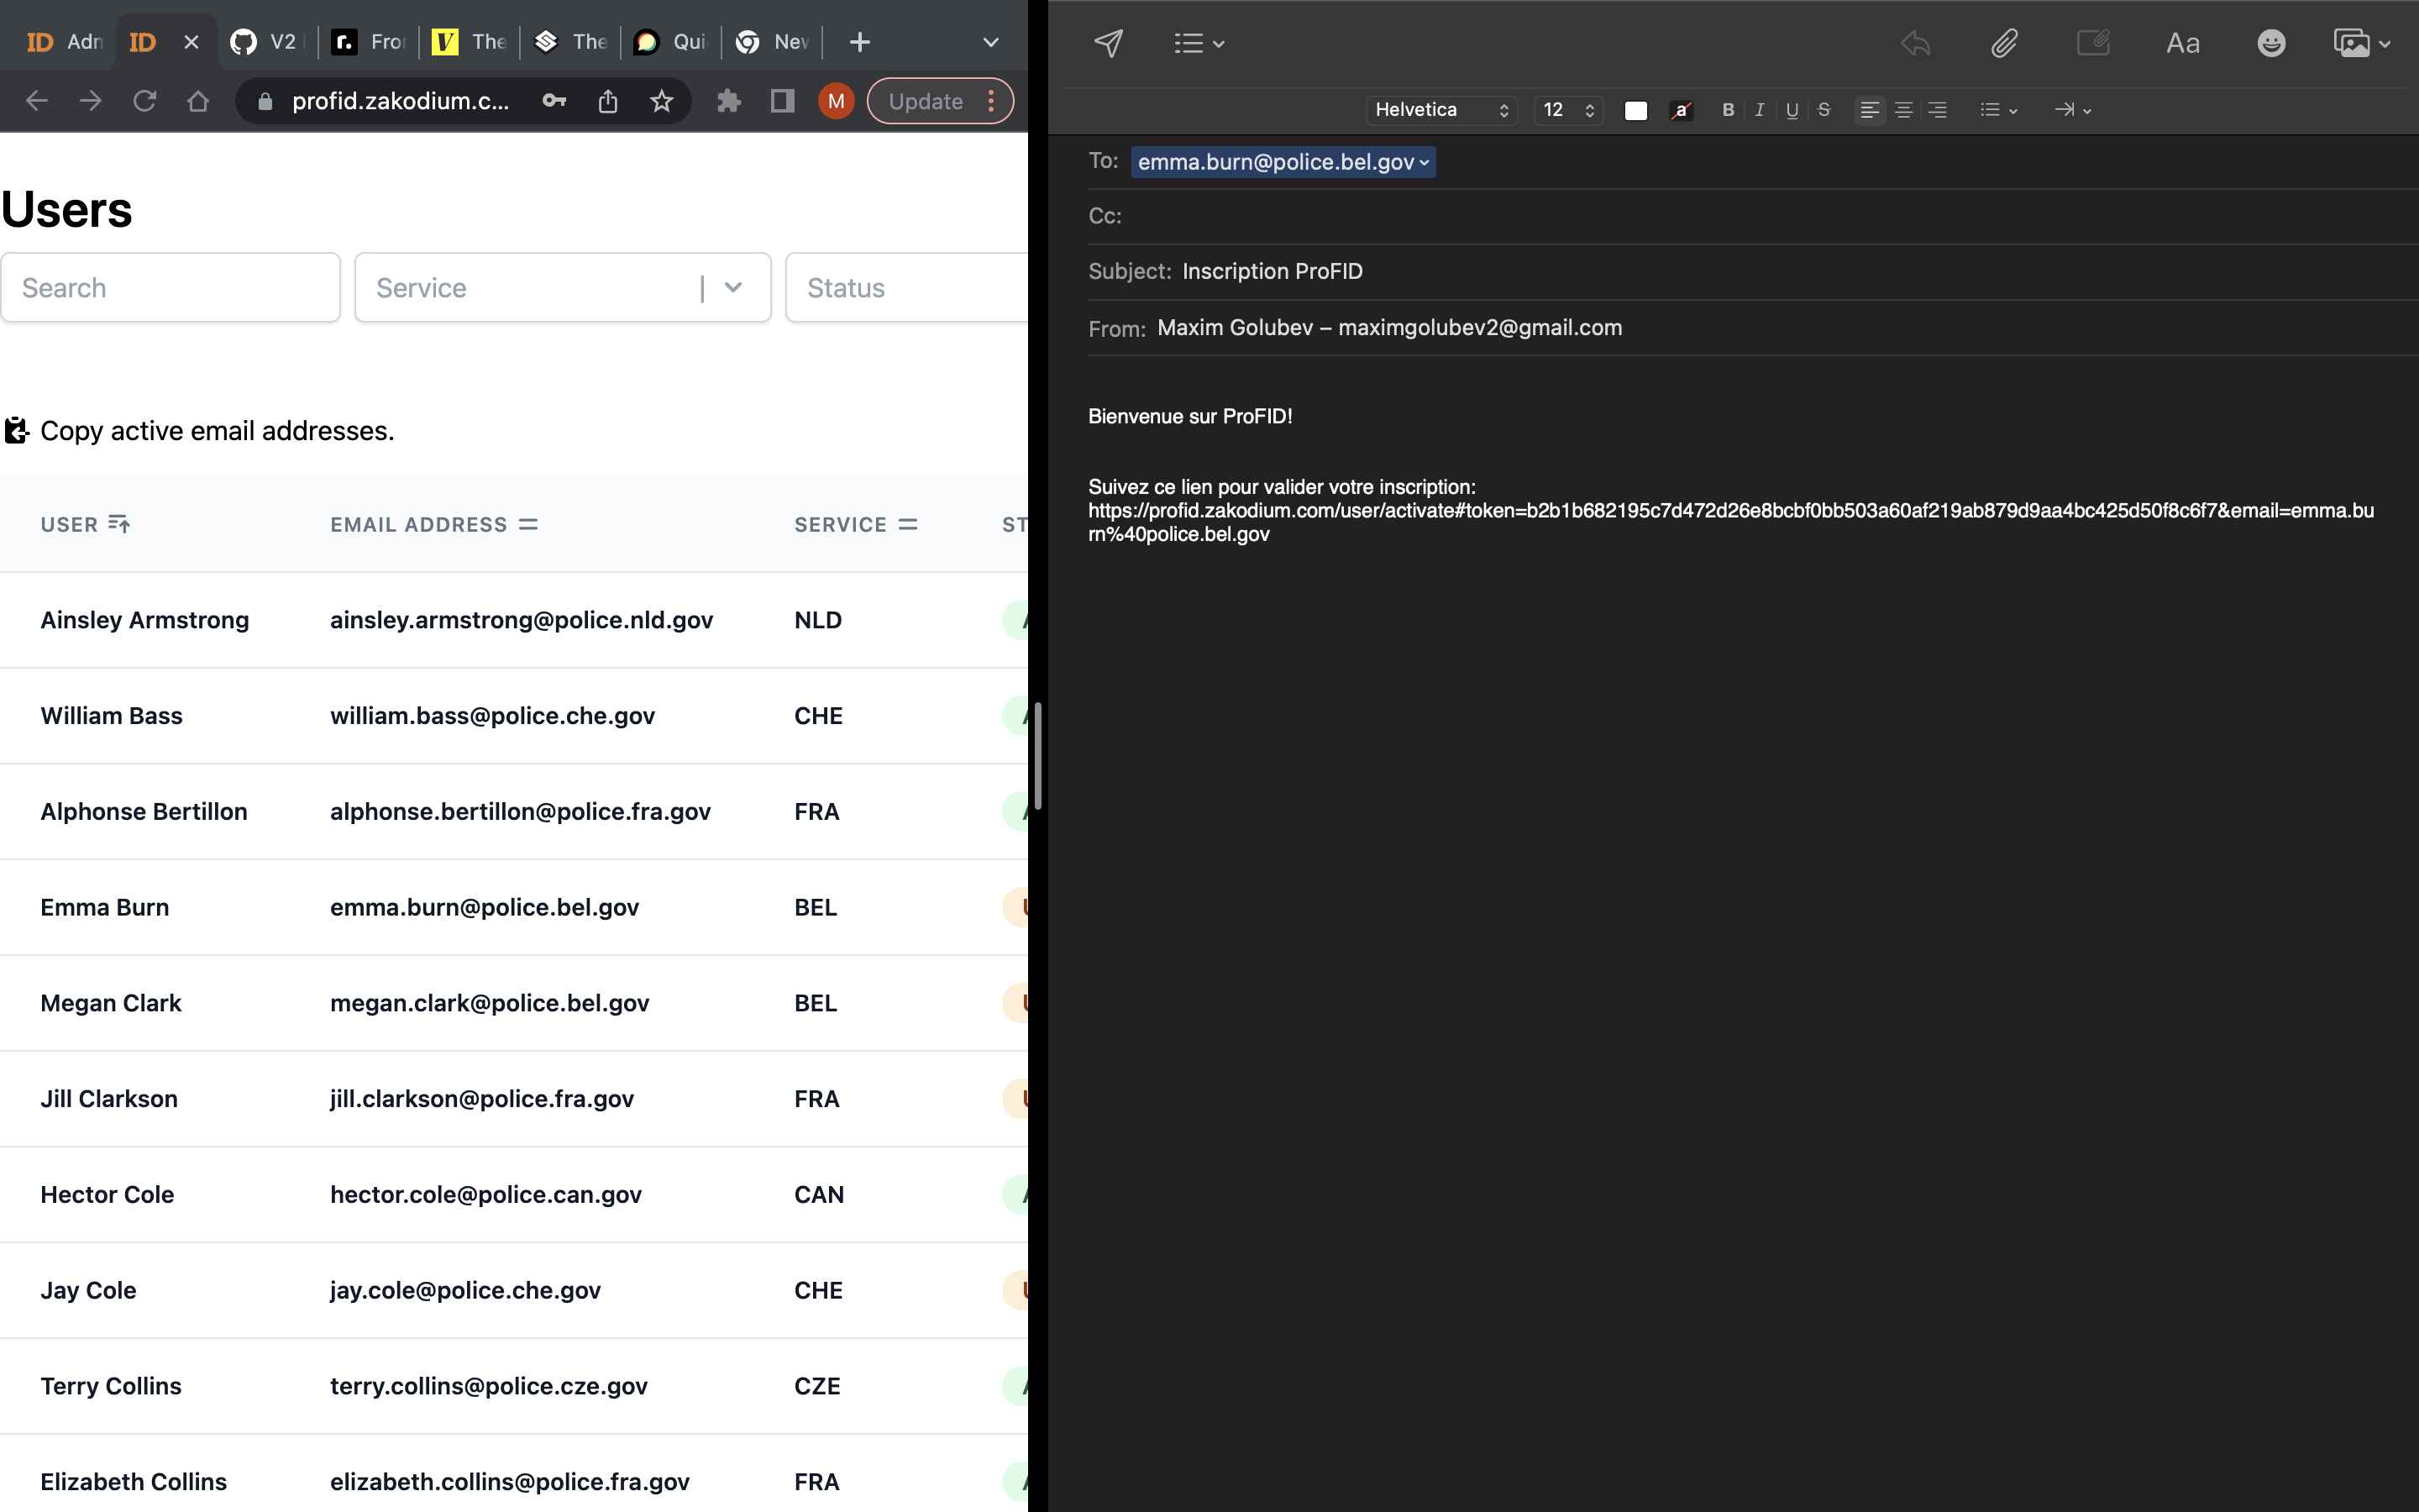The height and width of the screenshot is (1512, 2419).
Task: Click the Search input field
Action: point(170,288)
